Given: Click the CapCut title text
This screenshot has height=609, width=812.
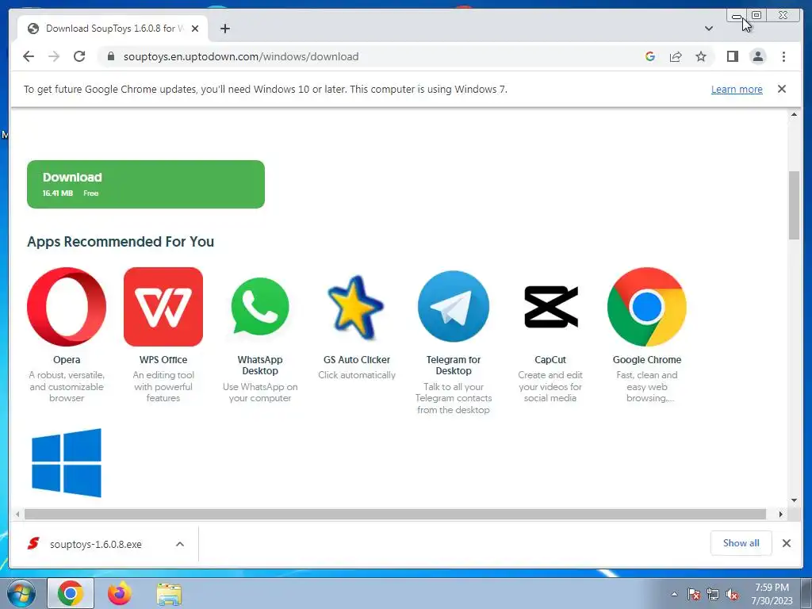Looking at the screenshot, I should click(x=550, y=359).
